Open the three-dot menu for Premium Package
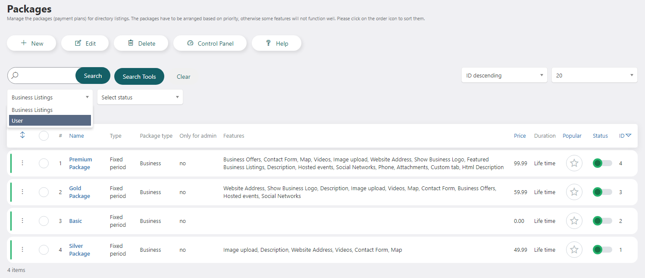This screenshot has height=278, width=645. (22, 163)
